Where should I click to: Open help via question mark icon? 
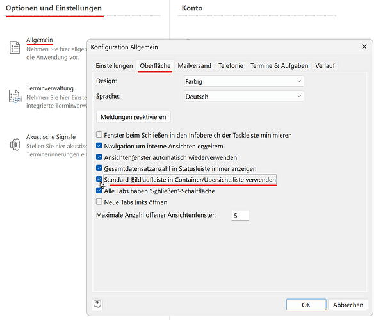[x=97, y=304]
